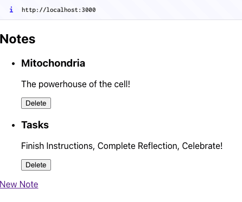Click empty address bar area right of URL
This screenshot has height=202, width=242.
[168, 10]
